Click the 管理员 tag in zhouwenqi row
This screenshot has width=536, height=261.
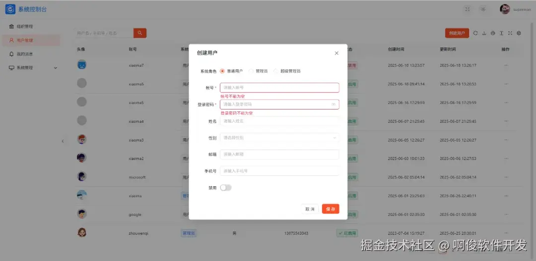[189, 233]
